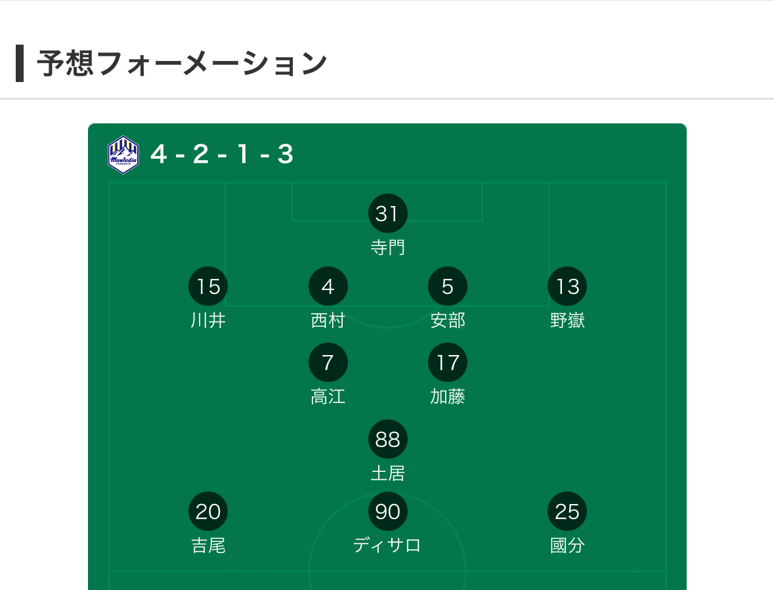Click player number 88 badge
Image resolution: width=774 pixels, height=590 pixels.
click(387, 439)
